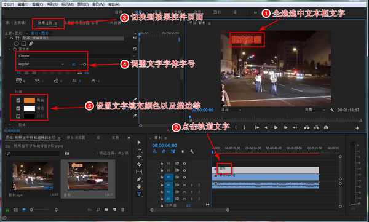Pick shadow color with the lower eyedropper
The image size is (369, 222).
tap(135, 116)
